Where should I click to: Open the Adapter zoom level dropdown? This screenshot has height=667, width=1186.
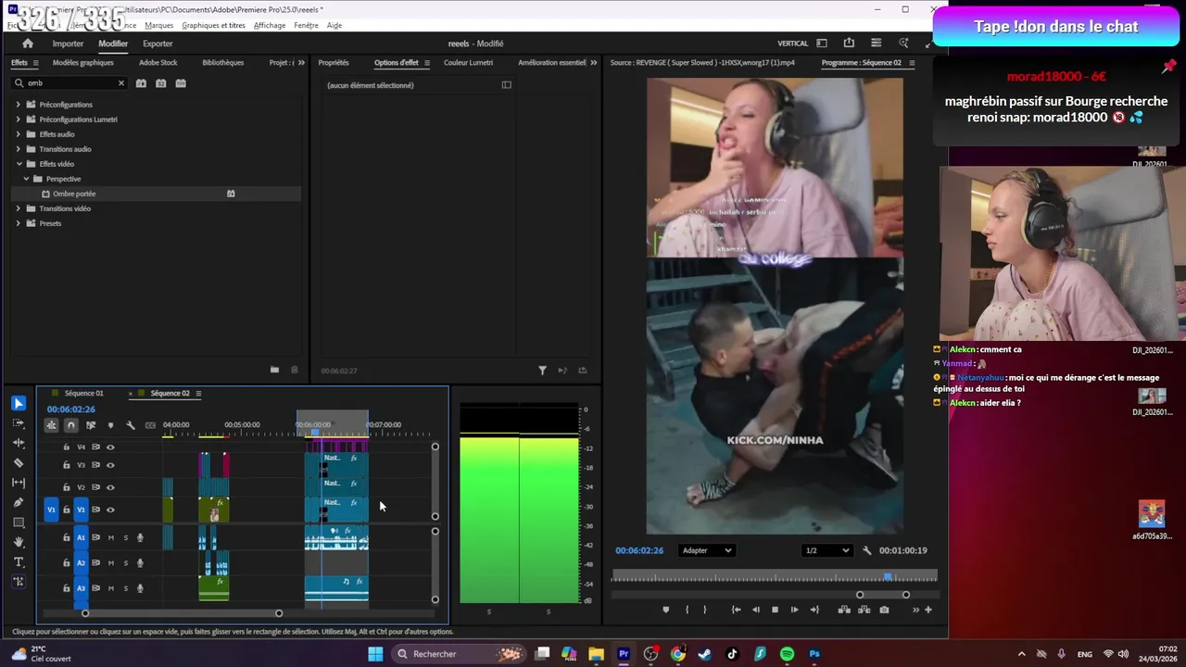pyautogui.click(x=707, y=550)
